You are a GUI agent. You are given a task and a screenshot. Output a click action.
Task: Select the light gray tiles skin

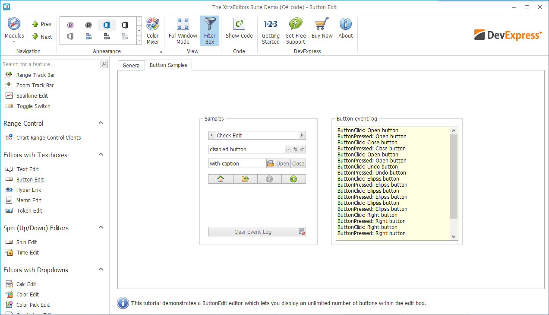pyautogui.click(x=125, y=36)
